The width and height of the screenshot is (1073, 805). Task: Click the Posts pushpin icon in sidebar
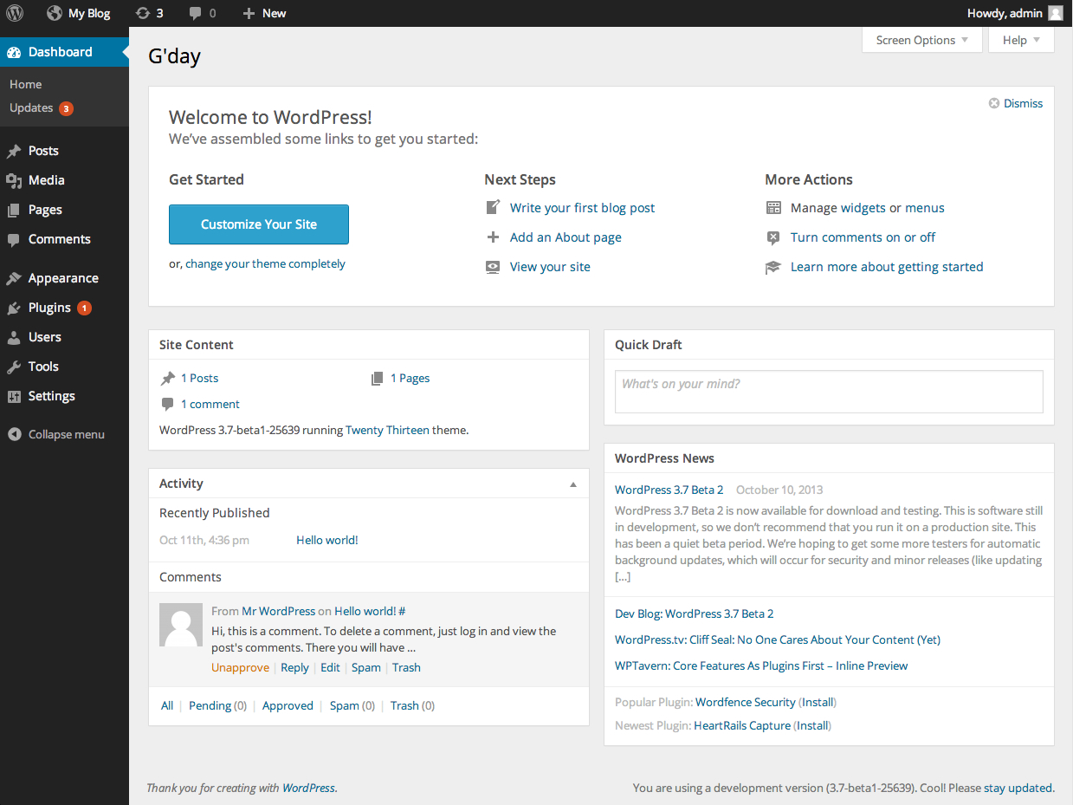(x=14, y=151)
